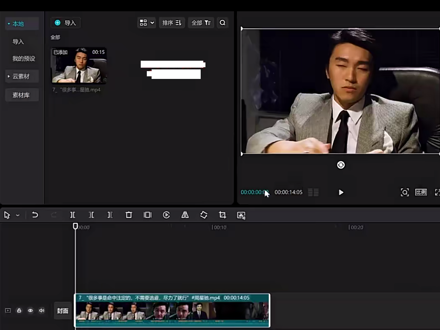Open media search with the magnifier icon
Image resolution: width=440 pixels, height=330 pixels.
222,23
